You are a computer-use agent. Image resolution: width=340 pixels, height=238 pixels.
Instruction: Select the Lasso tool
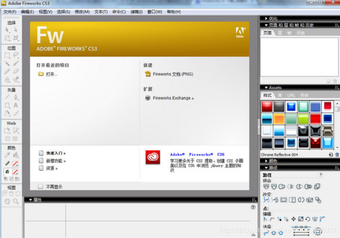[16, 55]
